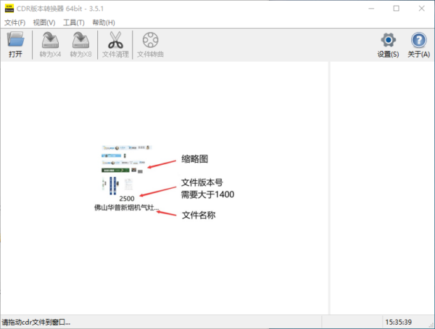Click the 转为X8 convert icon
Image resolution: width=435 pixels, height=329 pixels.
pyautogui.click(x=80, y=44)
